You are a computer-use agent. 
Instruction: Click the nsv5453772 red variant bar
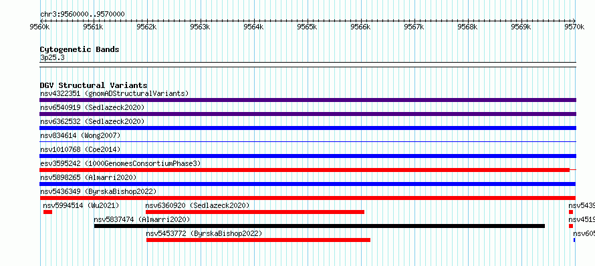pyautogui.click(x=258, y=240)
